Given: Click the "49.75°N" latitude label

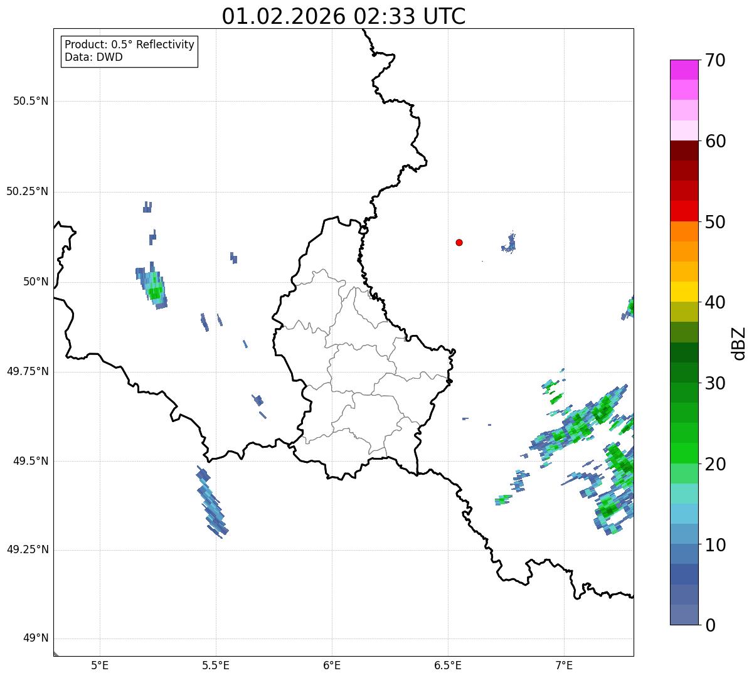Looking at the screenshot, I should [28, 371].
